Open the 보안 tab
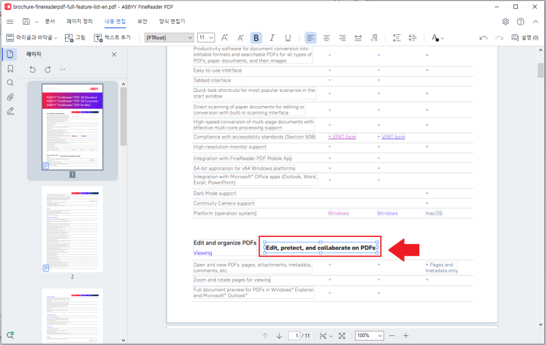This screenshot has height=345, width=546. pos(142,21)
